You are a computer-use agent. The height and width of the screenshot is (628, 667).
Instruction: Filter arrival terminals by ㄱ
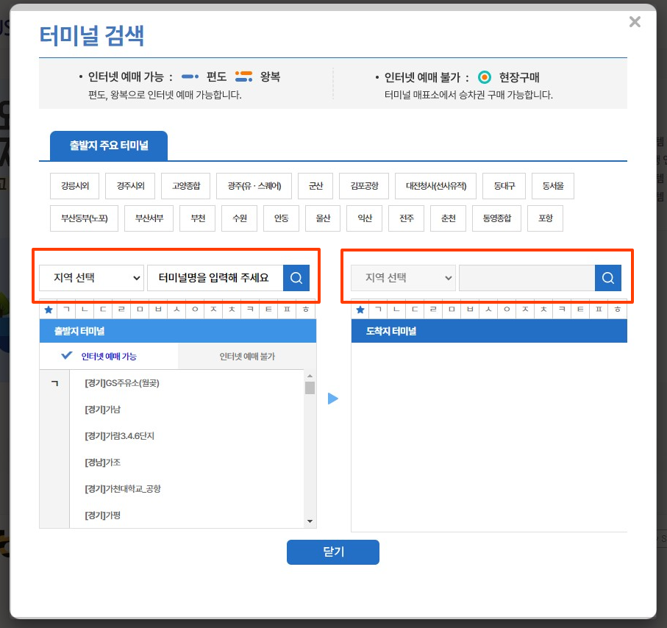click(x=379, y=310)
